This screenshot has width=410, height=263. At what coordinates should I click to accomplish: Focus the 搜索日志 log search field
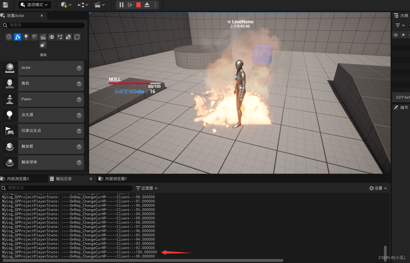67,188
